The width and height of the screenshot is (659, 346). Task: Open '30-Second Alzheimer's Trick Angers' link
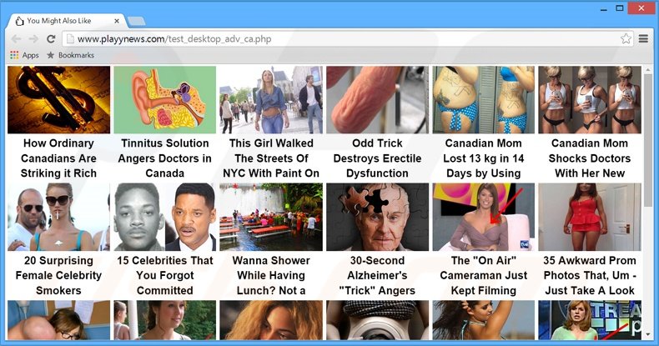(x=377, y=275)
